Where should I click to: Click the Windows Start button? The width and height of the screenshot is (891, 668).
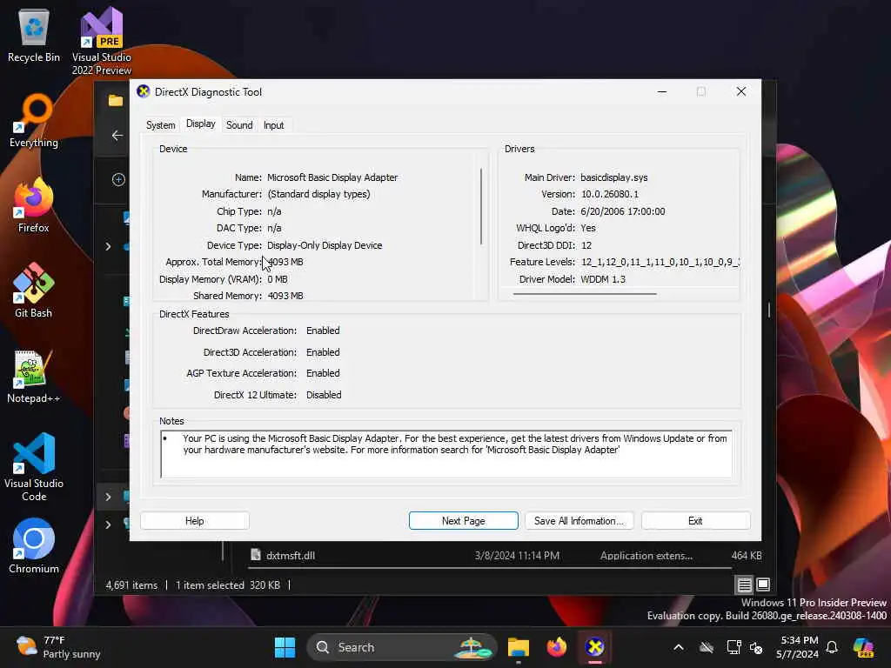tap(285, 647)
